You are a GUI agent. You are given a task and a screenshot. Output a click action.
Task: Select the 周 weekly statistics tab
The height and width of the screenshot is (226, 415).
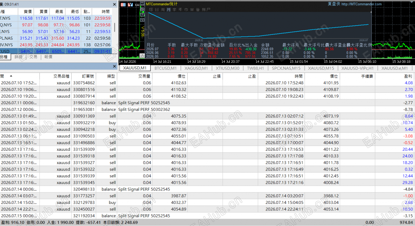click(x=163, y=10)
